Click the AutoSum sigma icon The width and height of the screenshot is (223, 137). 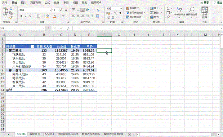(x=168, y=7)
